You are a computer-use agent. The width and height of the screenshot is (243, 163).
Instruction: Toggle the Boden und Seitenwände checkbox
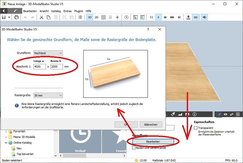[133, 148]
